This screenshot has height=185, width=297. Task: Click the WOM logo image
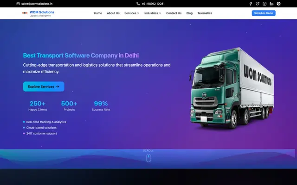click(x=25, y=13)
